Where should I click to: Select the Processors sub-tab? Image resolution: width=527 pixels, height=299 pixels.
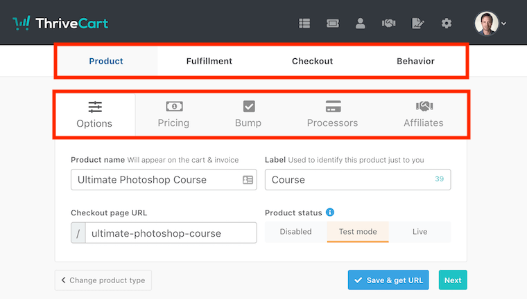[x=332, y=115]
